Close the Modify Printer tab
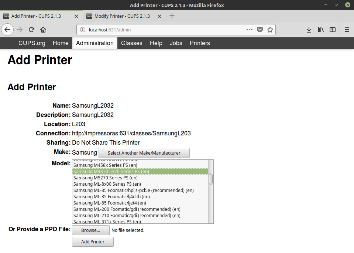 point(159,16)
